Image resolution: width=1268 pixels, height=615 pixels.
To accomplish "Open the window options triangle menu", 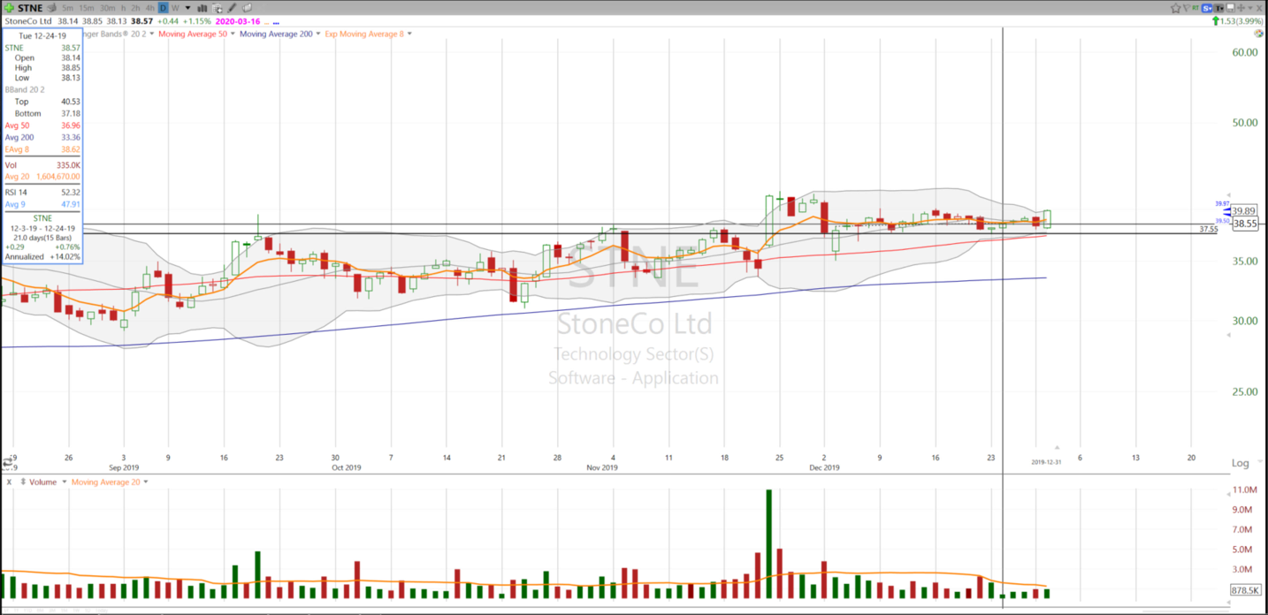I will [x=1250, y=8].
